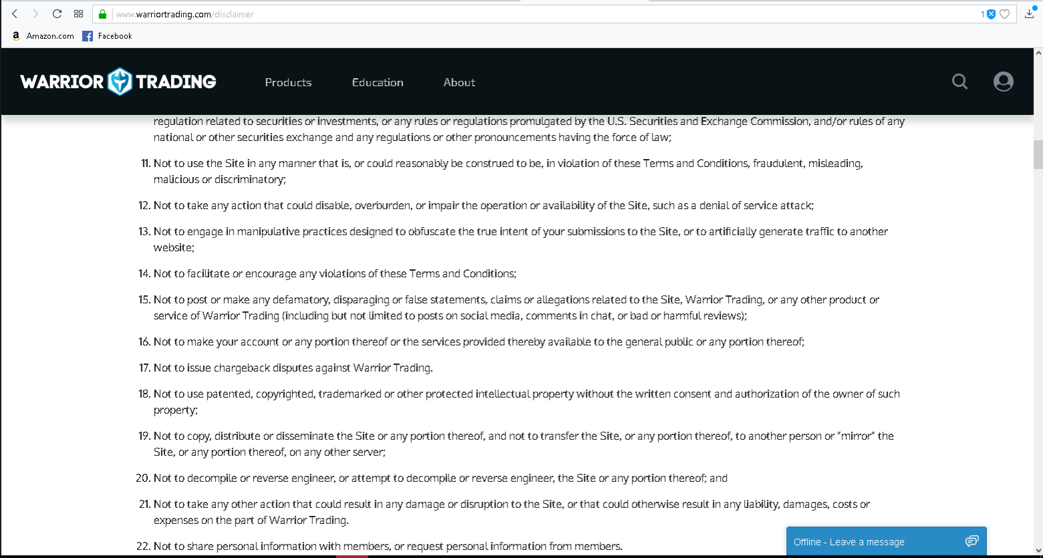Open the Facebook bookmark
The height and width of the screenshot is (558, 1043).
pos(107,36)
